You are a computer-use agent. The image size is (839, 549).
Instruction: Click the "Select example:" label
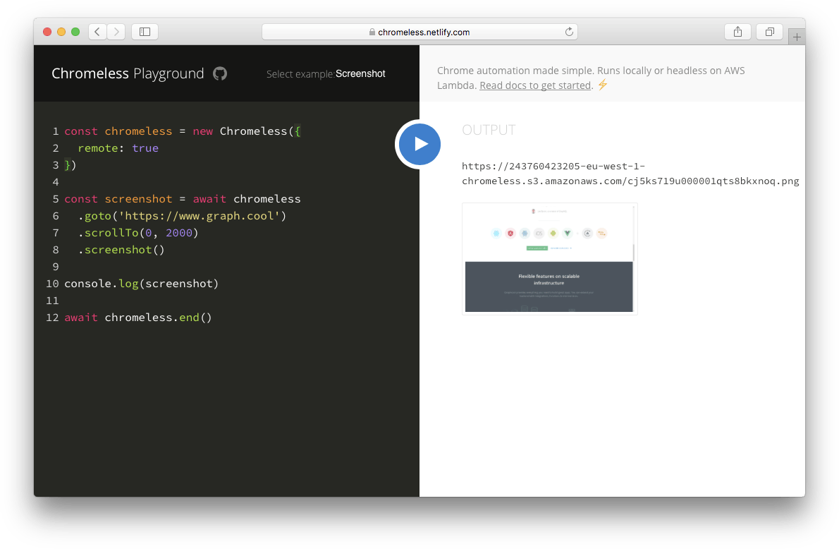[x=300, y=74]
